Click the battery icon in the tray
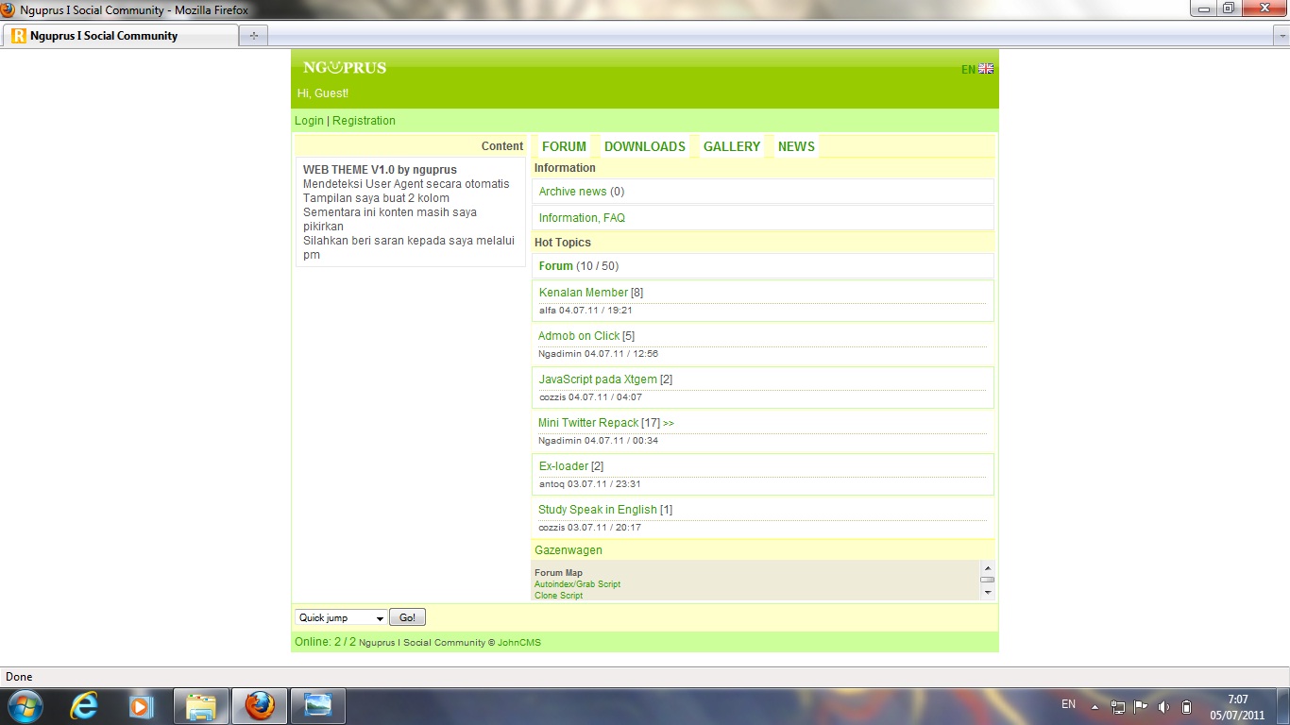Screen dimensions: 1290x725 1187,706
